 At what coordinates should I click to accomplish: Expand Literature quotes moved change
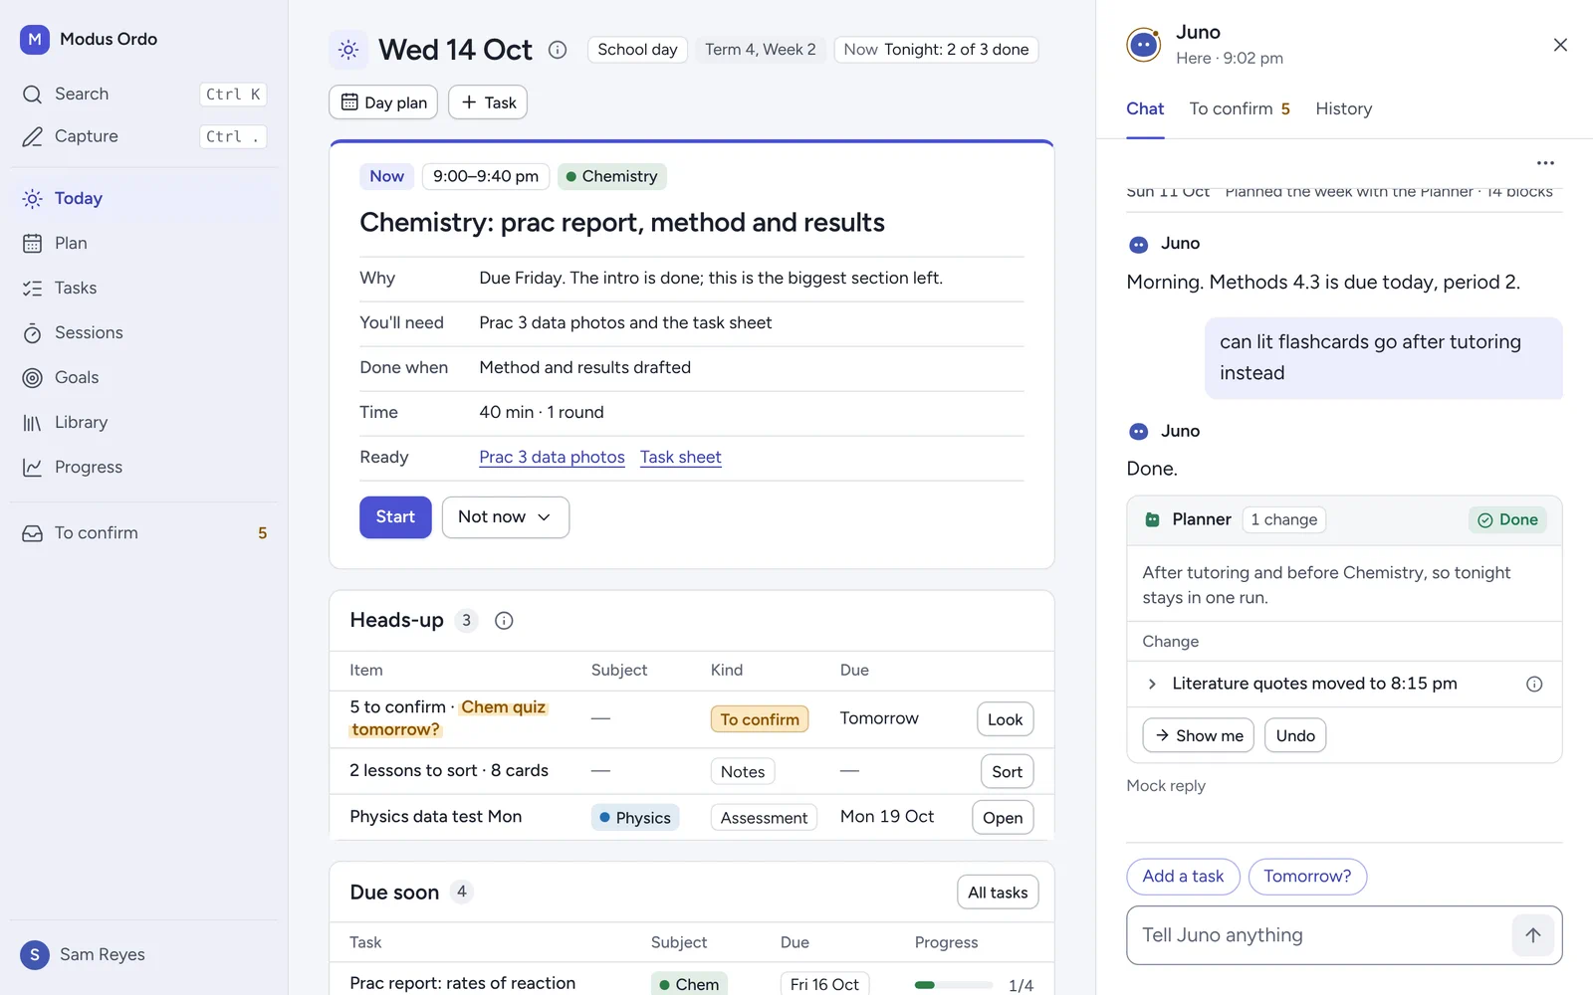[x=1152, y=684]
